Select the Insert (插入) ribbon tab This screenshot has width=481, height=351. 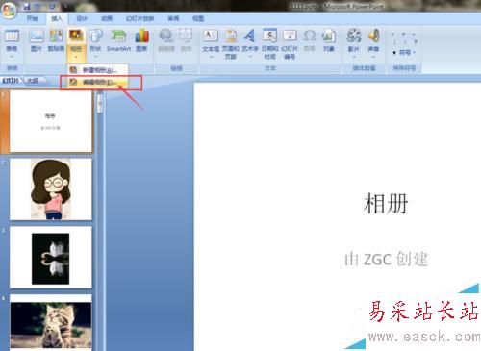57,18
